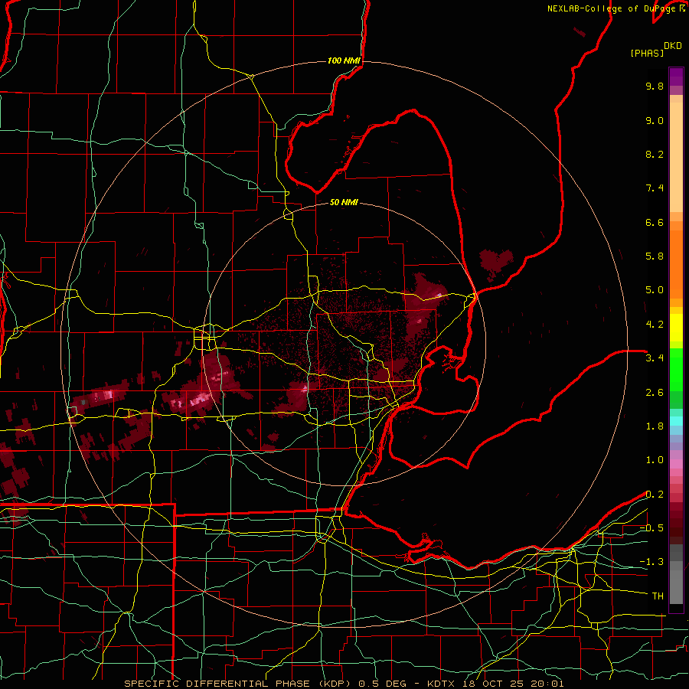689x689 pixels.
Task: Click the -0.5 legend value
Action: coord(651,528)
